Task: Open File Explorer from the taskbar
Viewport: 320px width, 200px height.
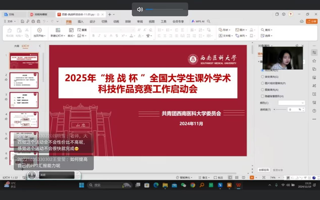Action: point(165,185)
